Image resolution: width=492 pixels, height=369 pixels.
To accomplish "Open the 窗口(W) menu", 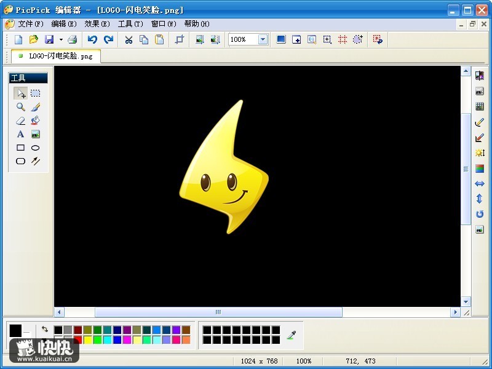I will (164, 24).
